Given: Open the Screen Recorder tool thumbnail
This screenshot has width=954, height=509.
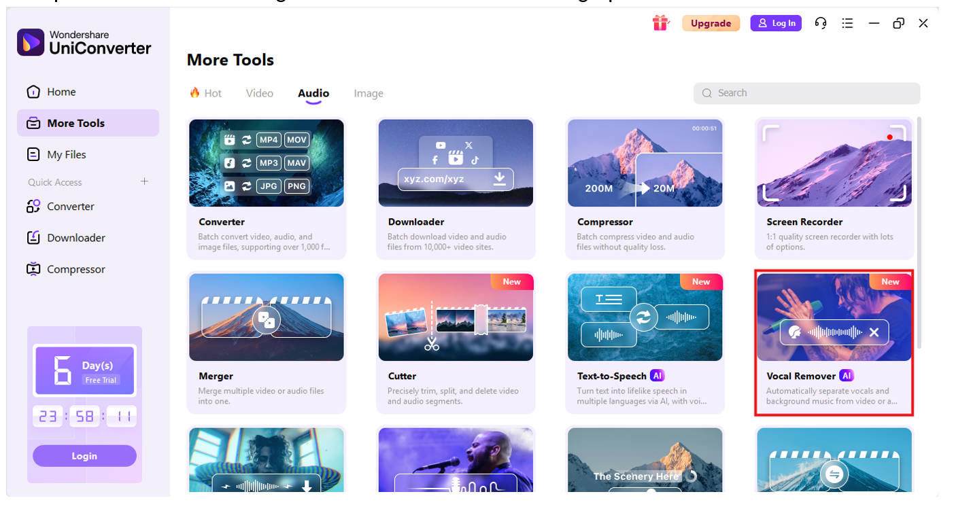Looking at the screenshot, I should coord(834,163).
